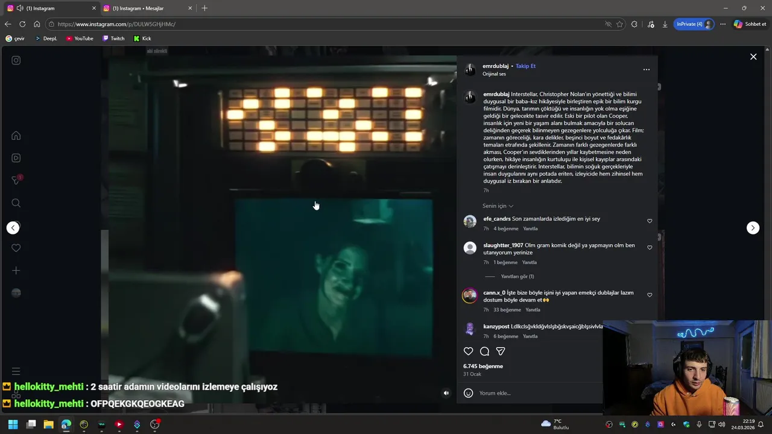Open Reels from the Instagram sidebar
The width and height of the screenshot is (772, 434).
click(16, 158)
